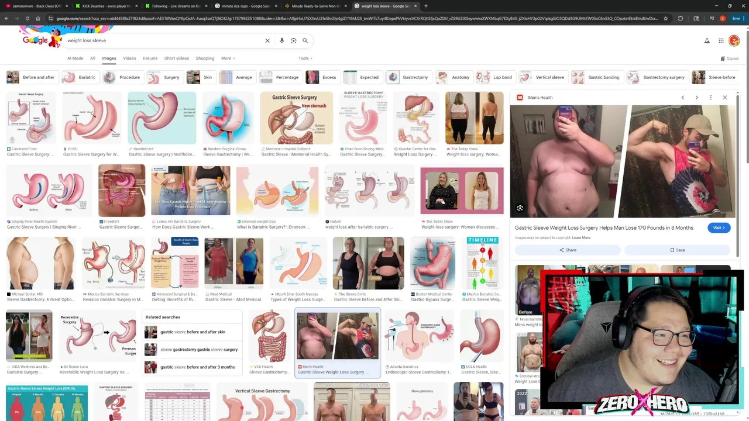Open Search Labs flask icon
Viewport: 749px width, 421px height.
tap(707, 41)
